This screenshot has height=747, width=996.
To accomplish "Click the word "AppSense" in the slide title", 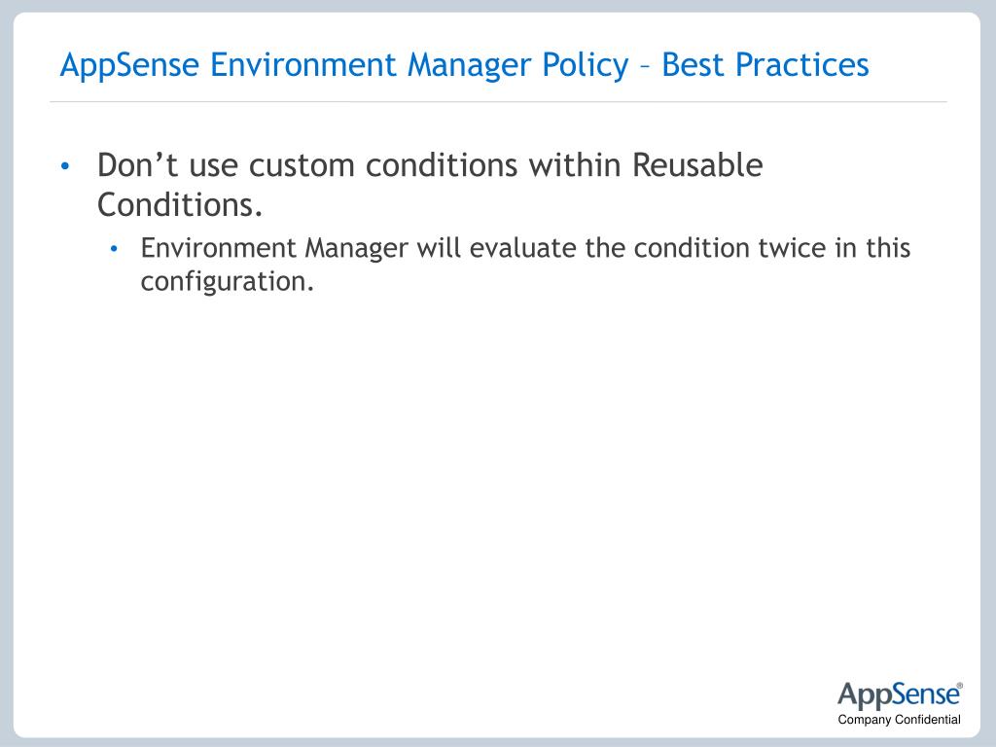I will click(129, 65).
